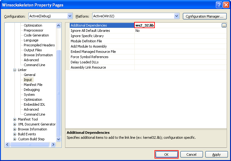231x161 pixels.
Task: Expand the Manifest Tool node
Action: (14, 119)
